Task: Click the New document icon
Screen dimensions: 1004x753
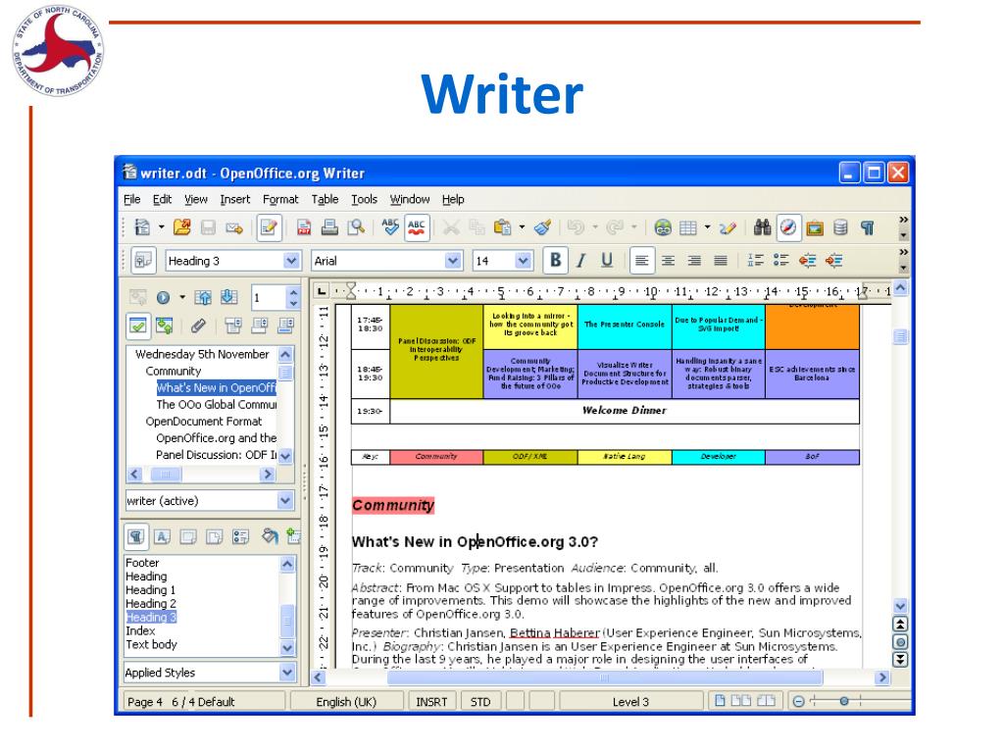Action: click(x=142, y=227)
